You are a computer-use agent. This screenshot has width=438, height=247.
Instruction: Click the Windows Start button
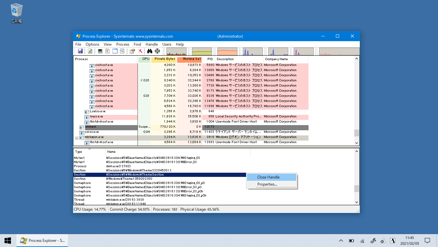[x=8, y=240]
